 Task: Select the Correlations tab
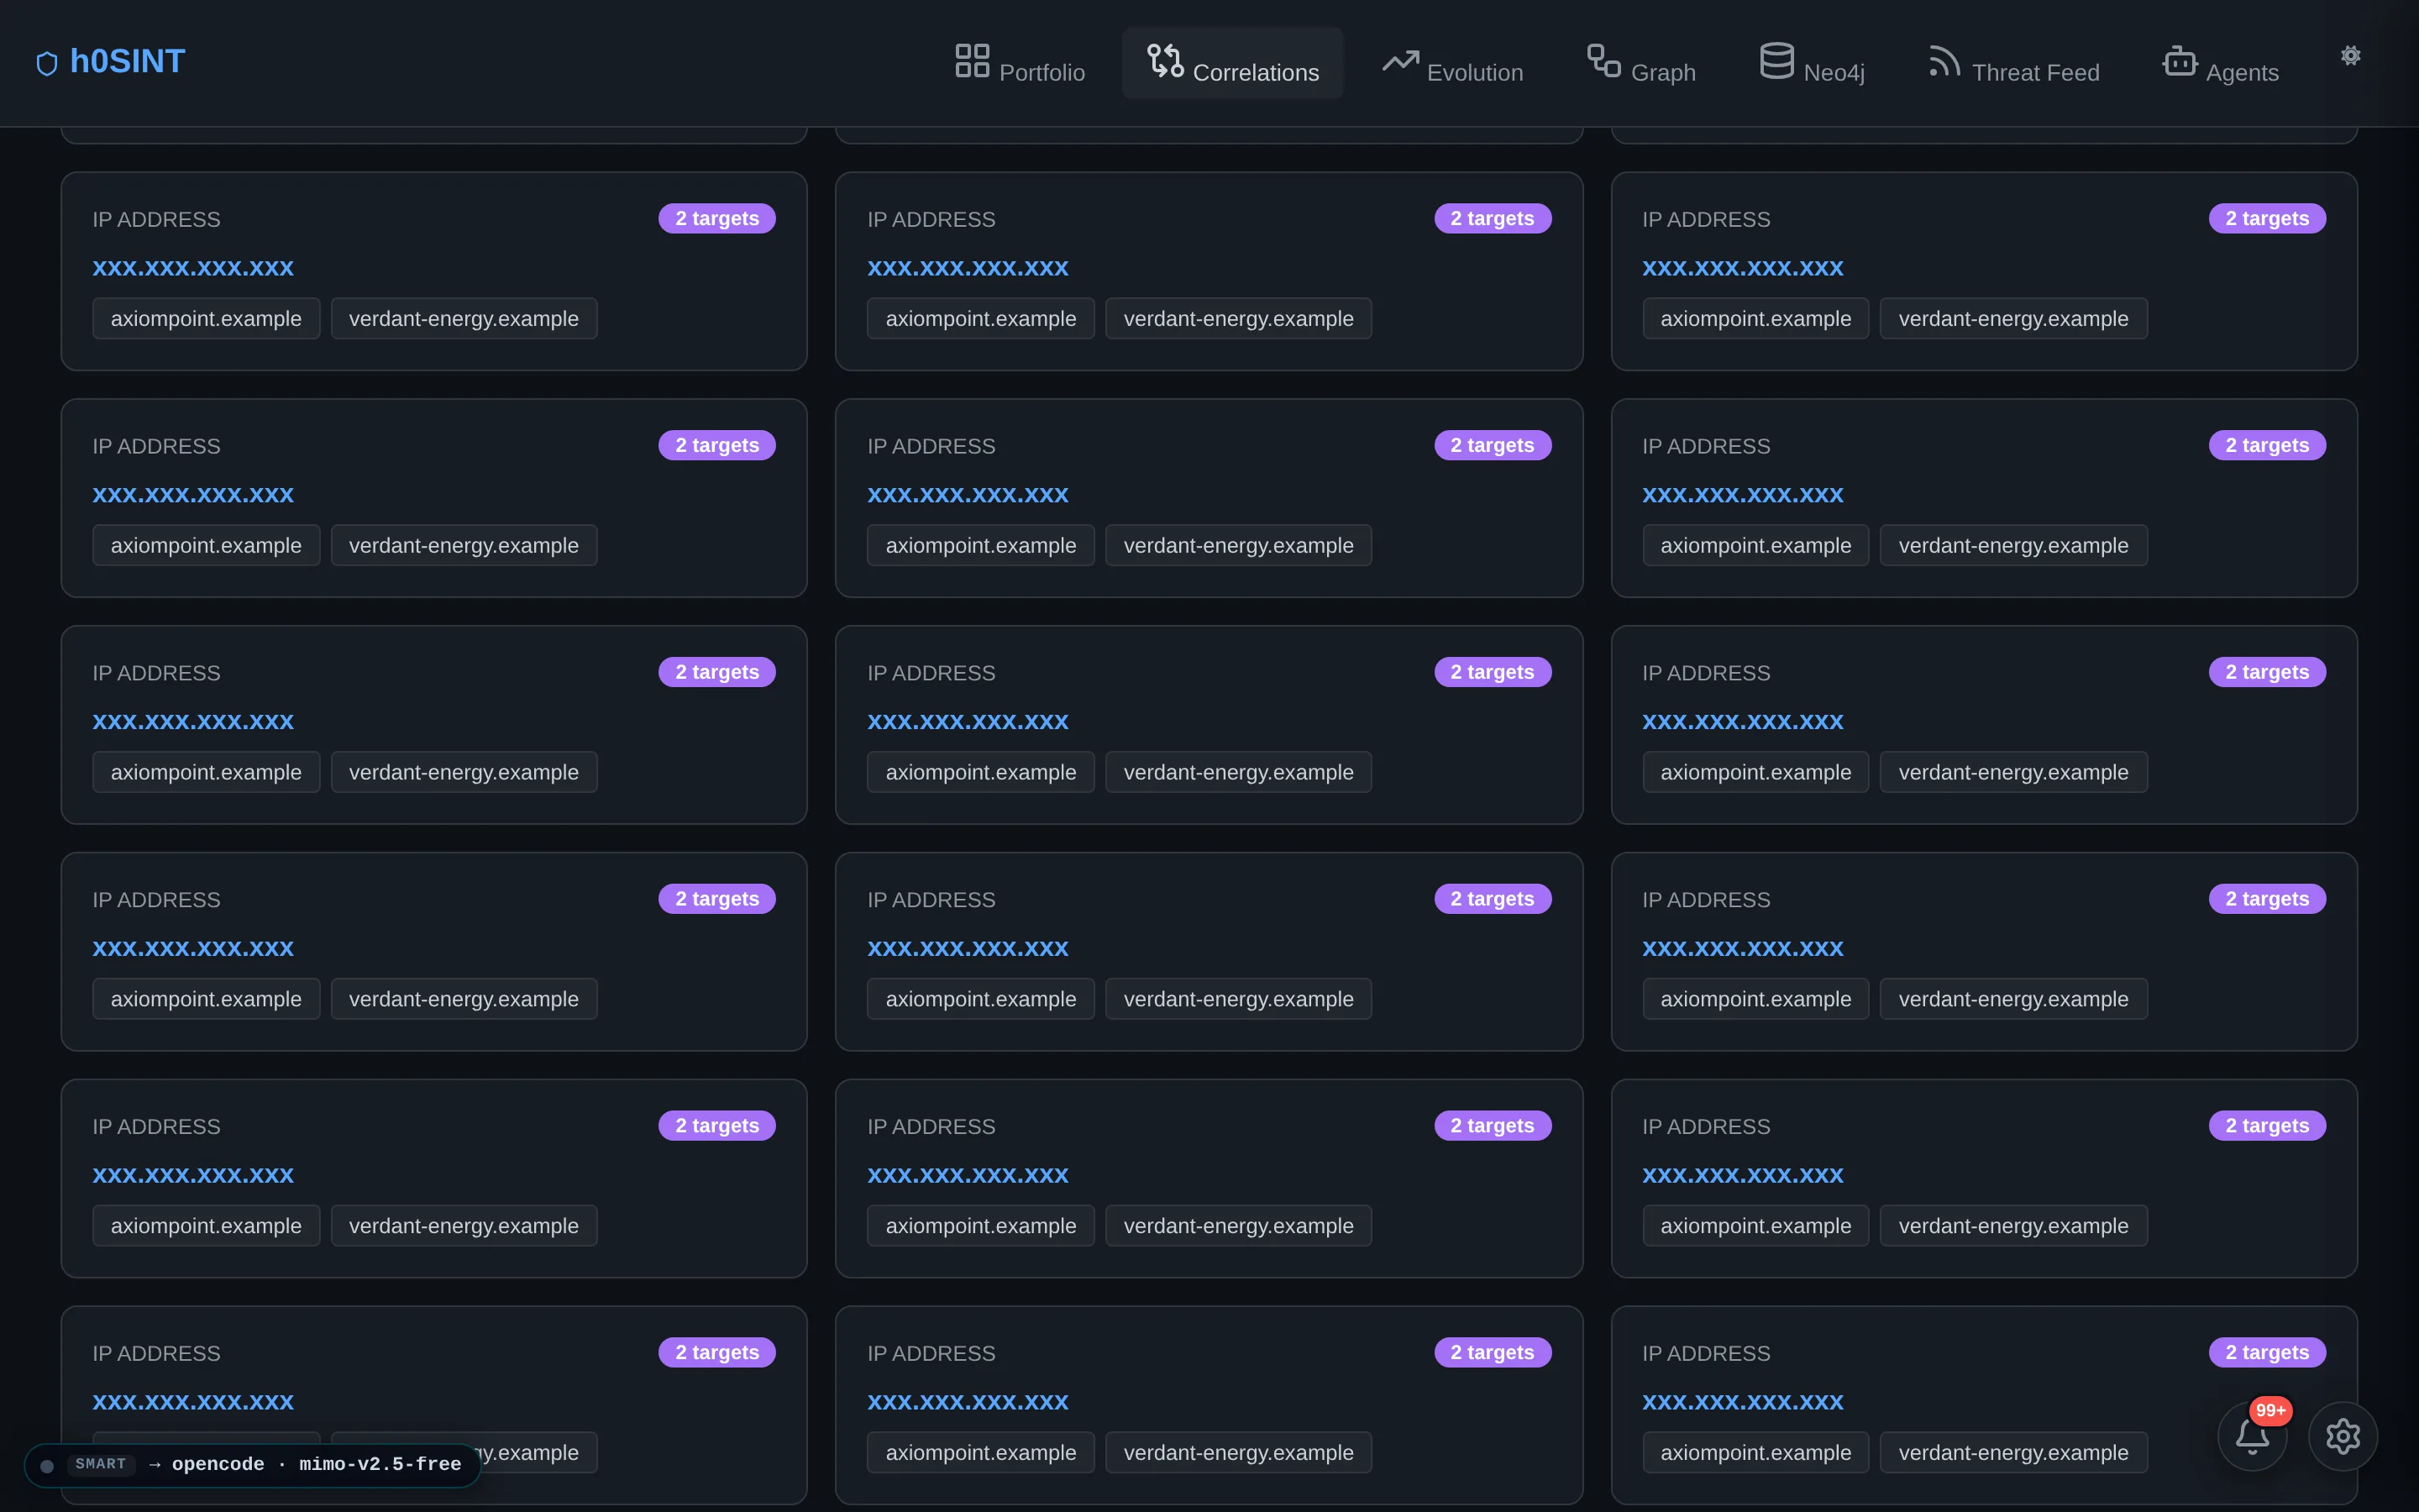(1232, 62)
